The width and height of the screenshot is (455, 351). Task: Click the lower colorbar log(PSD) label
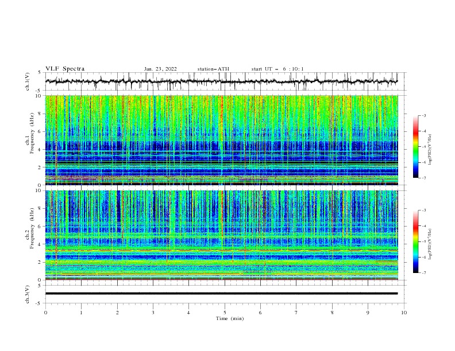[x=430, y=244]
